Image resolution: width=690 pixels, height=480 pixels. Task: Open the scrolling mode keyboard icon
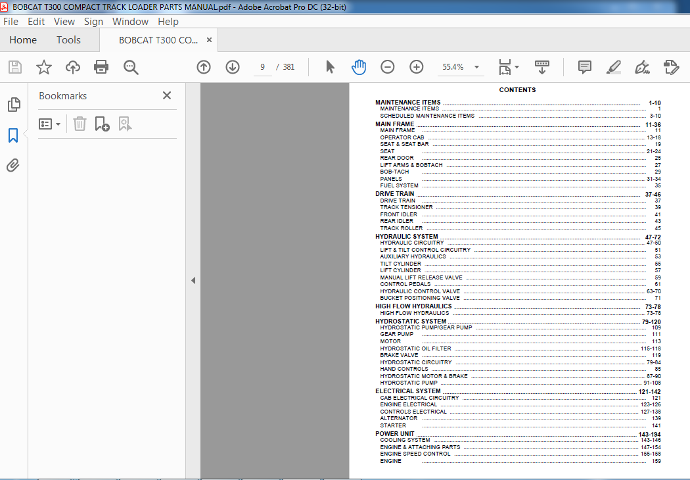click(542, 67)
